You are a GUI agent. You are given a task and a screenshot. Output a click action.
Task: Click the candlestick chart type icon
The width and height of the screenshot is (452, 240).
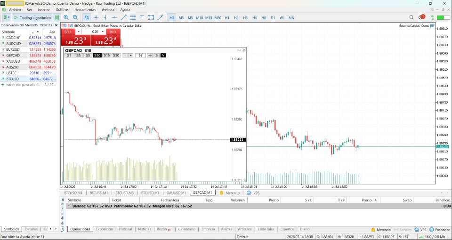57,17
